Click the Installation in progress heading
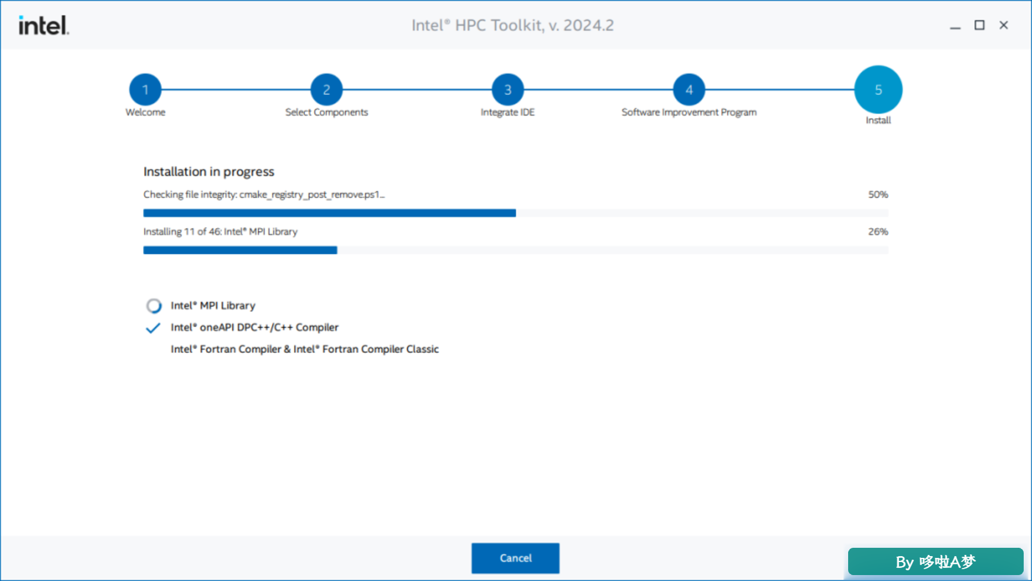1032x581 pixels. tap(209, 171)
